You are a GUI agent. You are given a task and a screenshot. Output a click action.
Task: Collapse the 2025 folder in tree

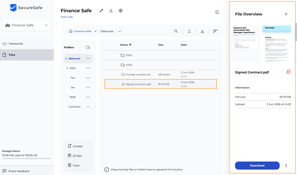pos(67,68)
